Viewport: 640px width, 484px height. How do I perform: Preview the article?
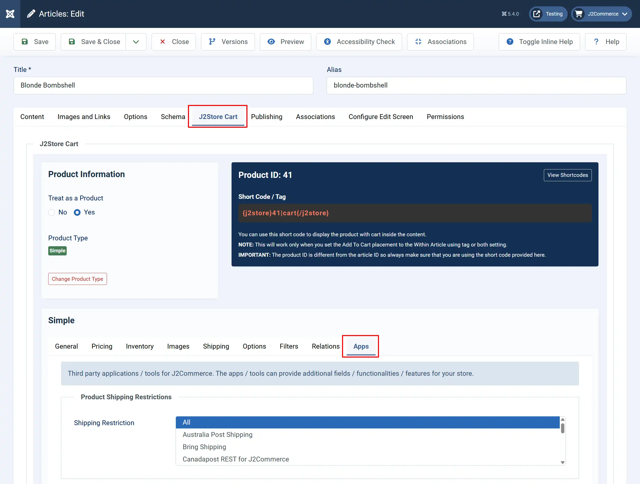[x=285, y=41]
